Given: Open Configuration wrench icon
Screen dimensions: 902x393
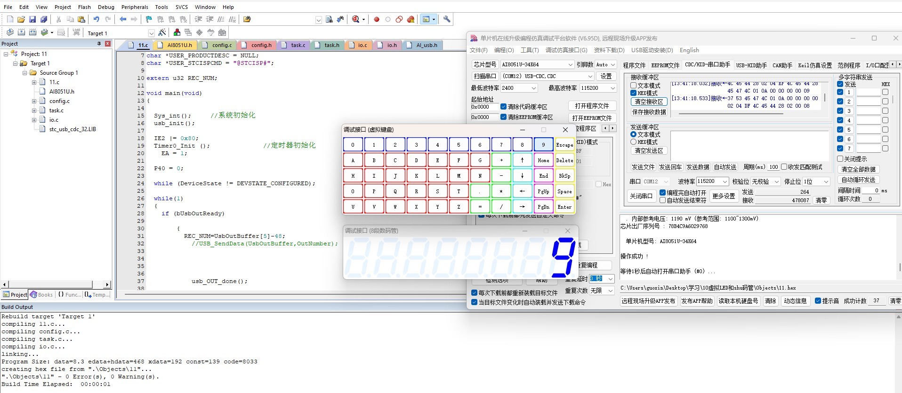Looking at the screenshot, I should 447,19.
